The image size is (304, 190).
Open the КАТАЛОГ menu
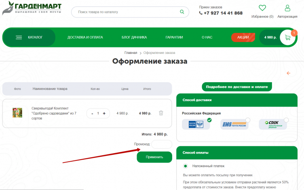[x=29, y=37]
